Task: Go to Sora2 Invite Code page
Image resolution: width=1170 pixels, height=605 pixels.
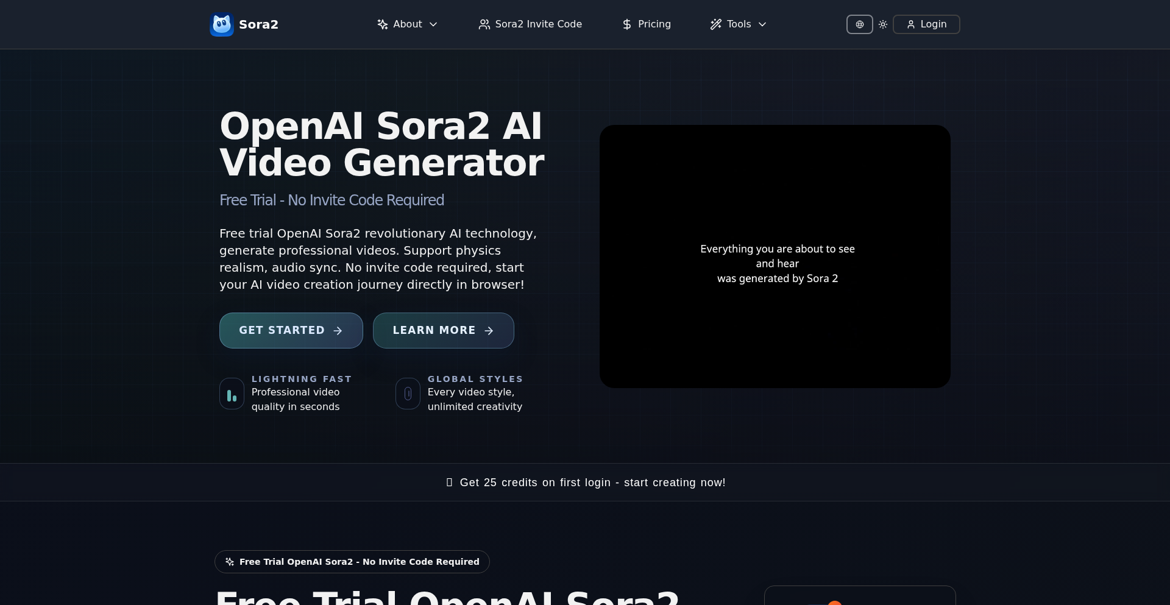Action: (x=530, y=24)
